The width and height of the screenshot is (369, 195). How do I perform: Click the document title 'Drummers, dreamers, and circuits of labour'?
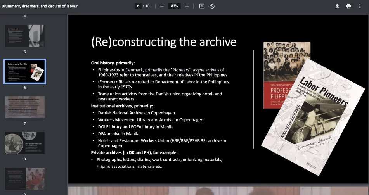pos(40,6)
